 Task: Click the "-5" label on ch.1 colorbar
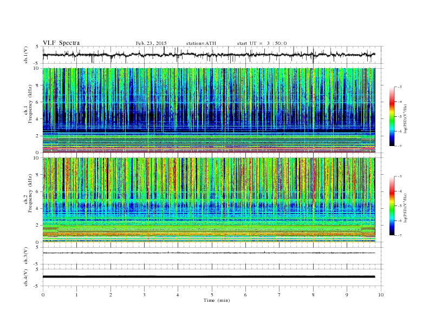click(399, 117)
